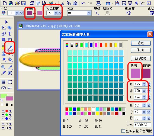Screen dimensions: 154x136
Task: Select the Text tool (T icon)
Action: [10, 34]
